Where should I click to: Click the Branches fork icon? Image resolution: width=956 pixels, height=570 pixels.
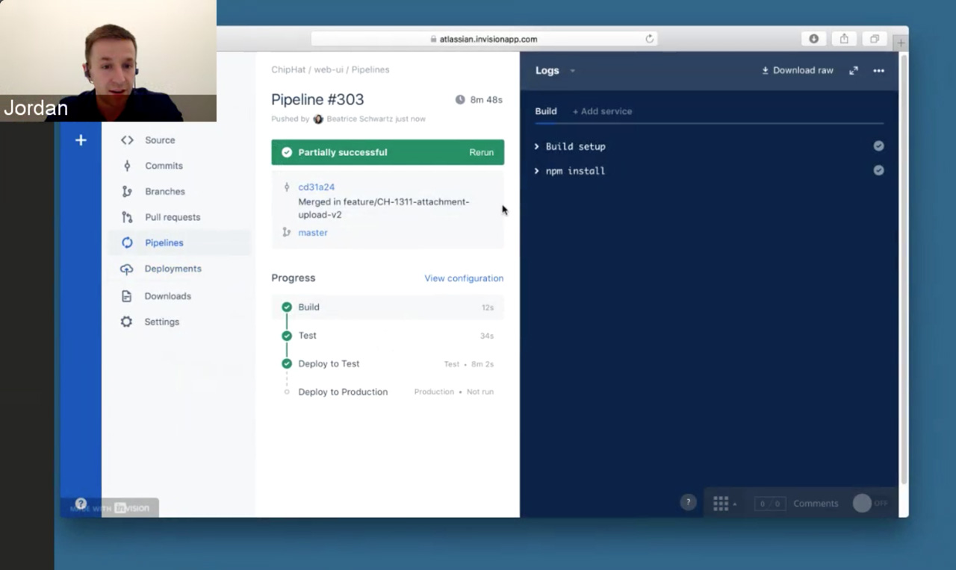coord(127,192)
